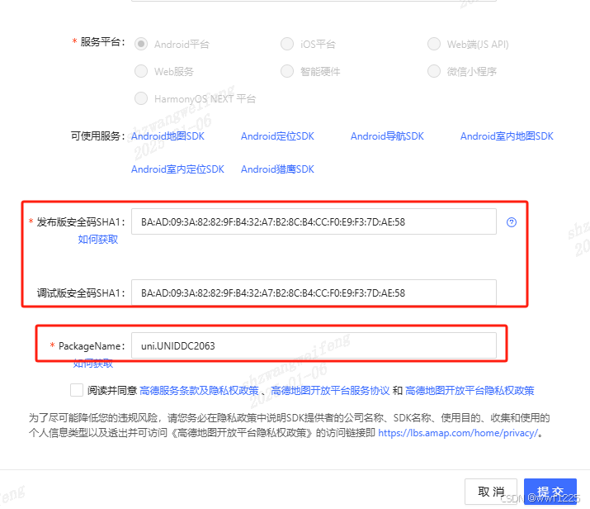Select the HarmonyOS NEXT 平台 radio button
The width and height of the screenshot is (590, 509).
[x=141, y=98]
